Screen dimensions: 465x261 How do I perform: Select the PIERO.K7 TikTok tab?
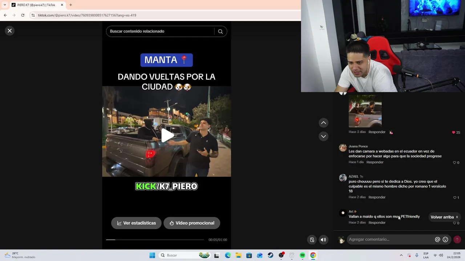(36, 5)
